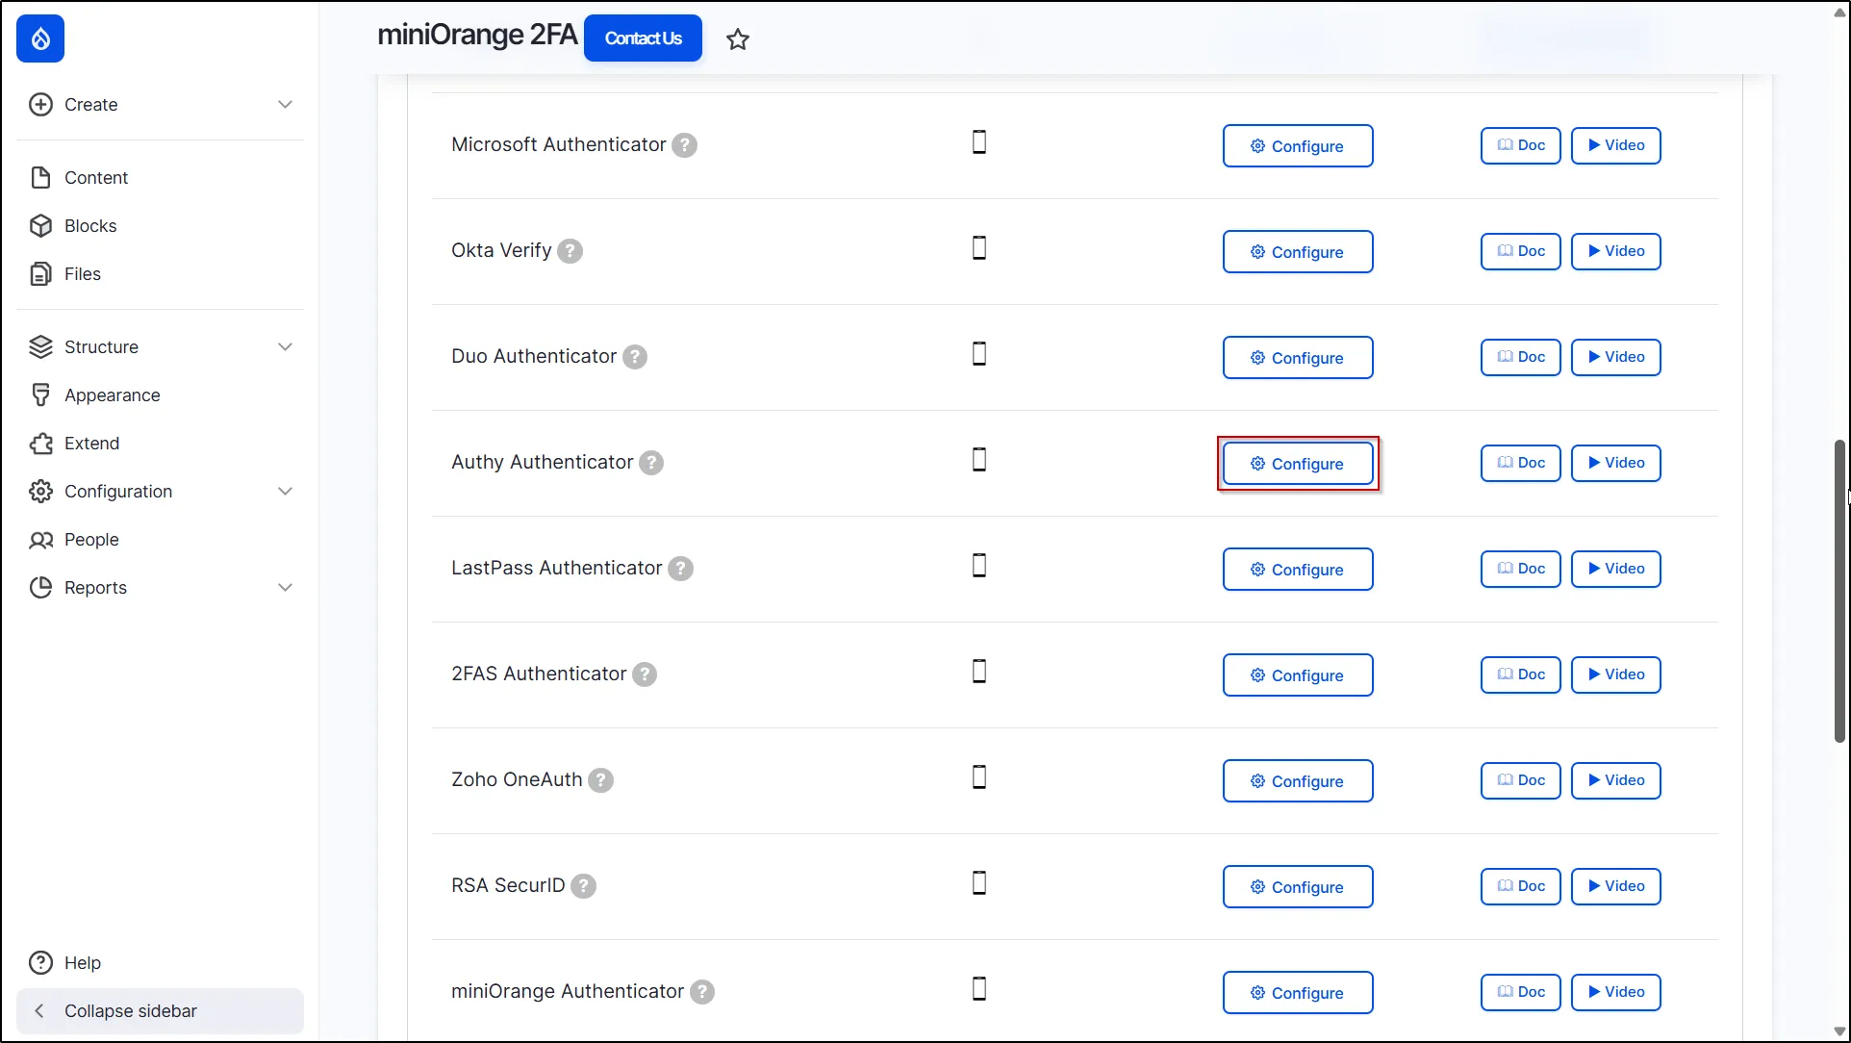Play Video for miniOrange Authenticator

(x=1616, y=992)
